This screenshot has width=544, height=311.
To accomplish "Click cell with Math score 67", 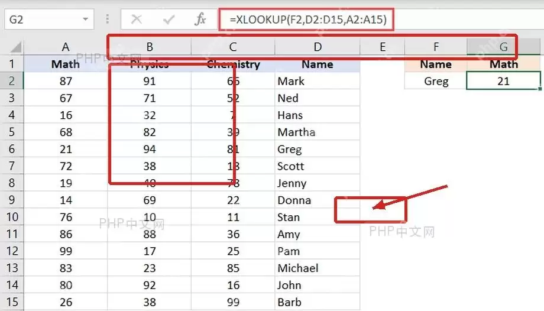I will pyautogui.click(x=66, y=98).
